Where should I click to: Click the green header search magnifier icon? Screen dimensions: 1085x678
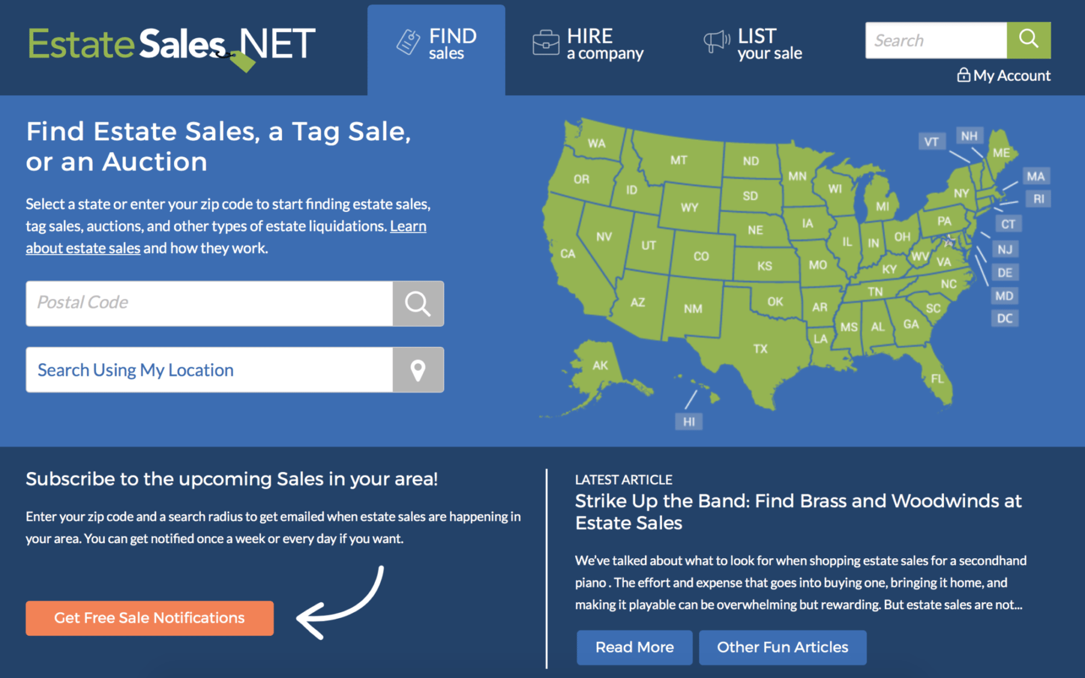click(x=1028, y=40)
